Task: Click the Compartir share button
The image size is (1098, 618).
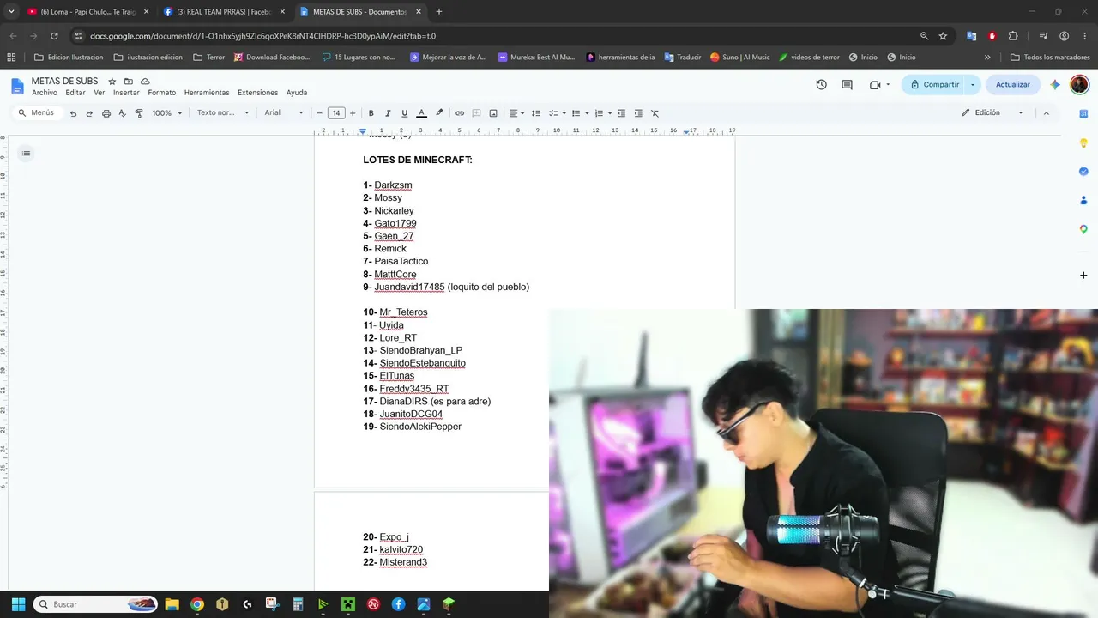Action: click(x=934, y=85)
